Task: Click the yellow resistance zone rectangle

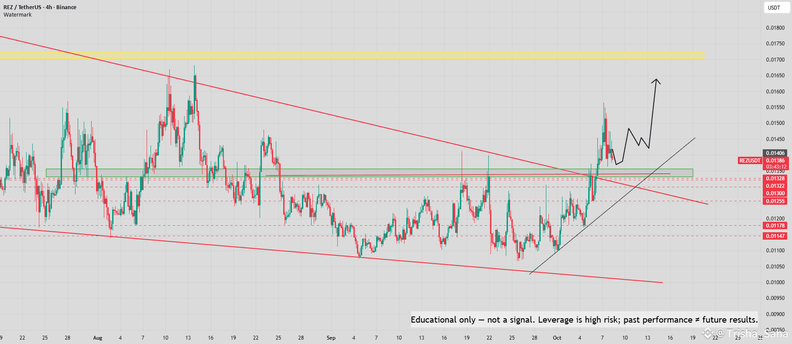Action: tap(352, 56)
